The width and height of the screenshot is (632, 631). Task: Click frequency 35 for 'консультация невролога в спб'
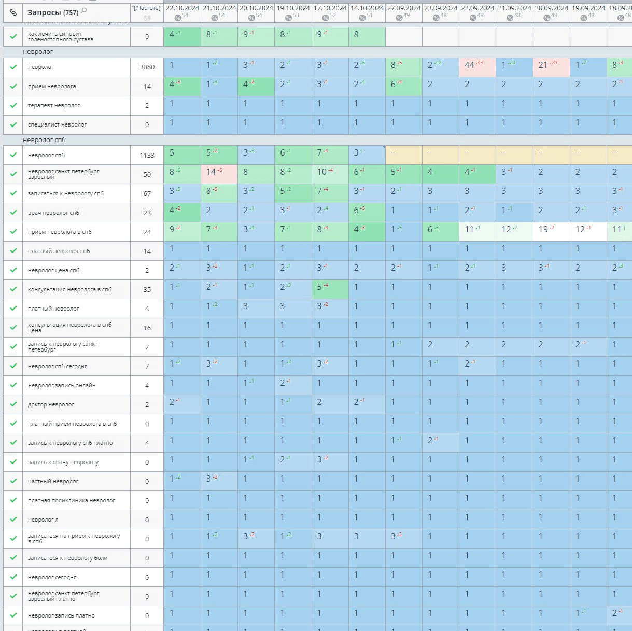(147, 289)
